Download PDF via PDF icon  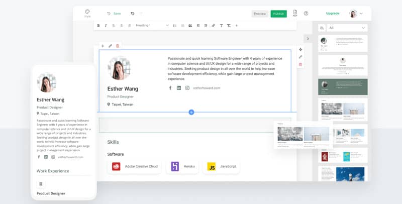pyautogui.click(x=295, y=14)
